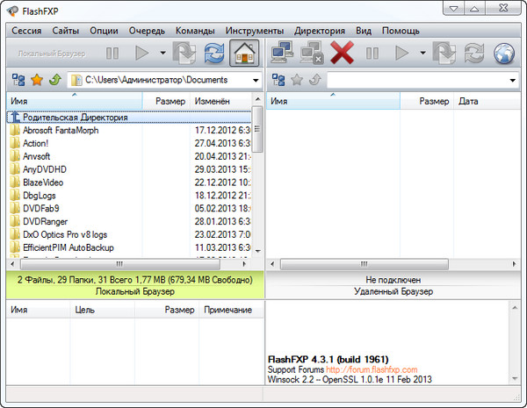The height and width of the screenshot is (408, 527).
Task: Click the yellow star bookmarks icon for local path
Action: [37, 80]
